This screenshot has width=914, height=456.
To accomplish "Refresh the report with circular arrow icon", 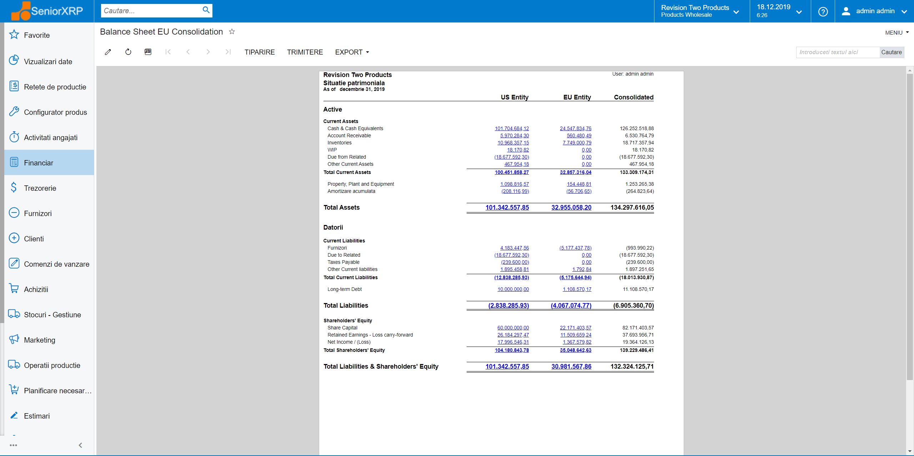I will click(x=128, y=52).
